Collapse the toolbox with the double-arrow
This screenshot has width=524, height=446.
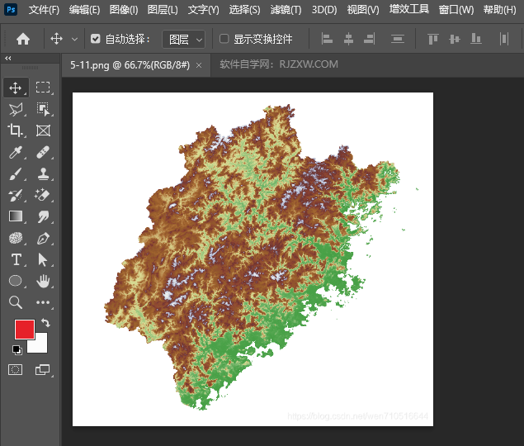(8, 58)
